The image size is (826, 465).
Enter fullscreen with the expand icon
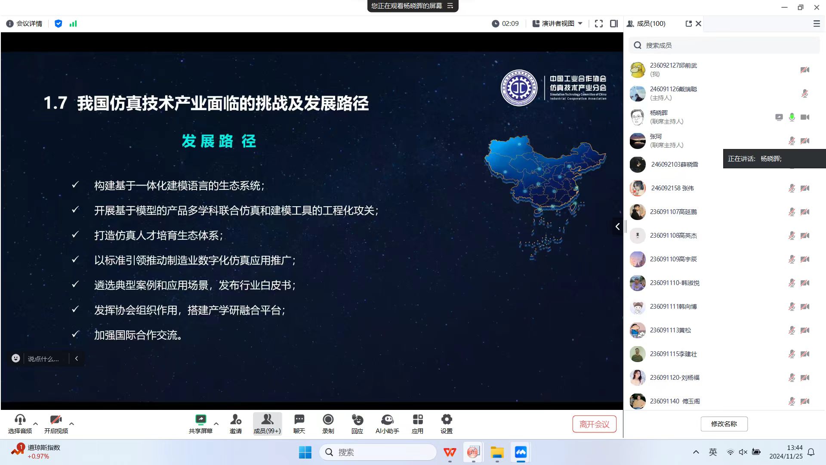(598, 24)
